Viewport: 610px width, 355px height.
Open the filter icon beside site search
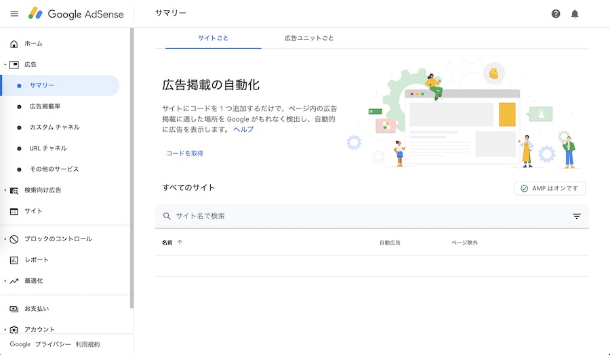click(577, 216)
